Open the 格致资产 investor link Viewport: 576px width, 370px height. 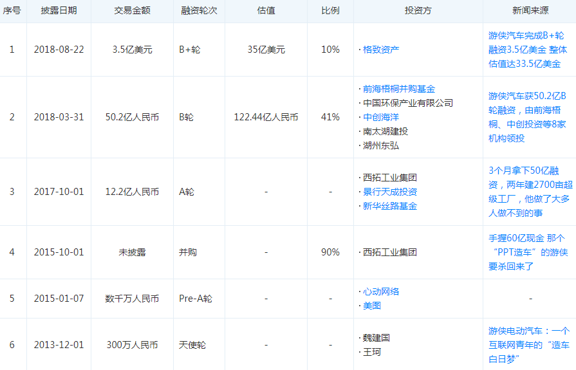point(381,50)
